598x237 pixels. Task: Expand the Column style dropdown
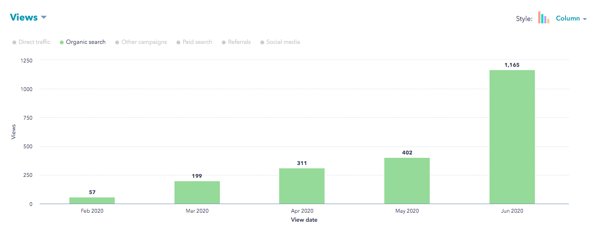coord(571,19)
